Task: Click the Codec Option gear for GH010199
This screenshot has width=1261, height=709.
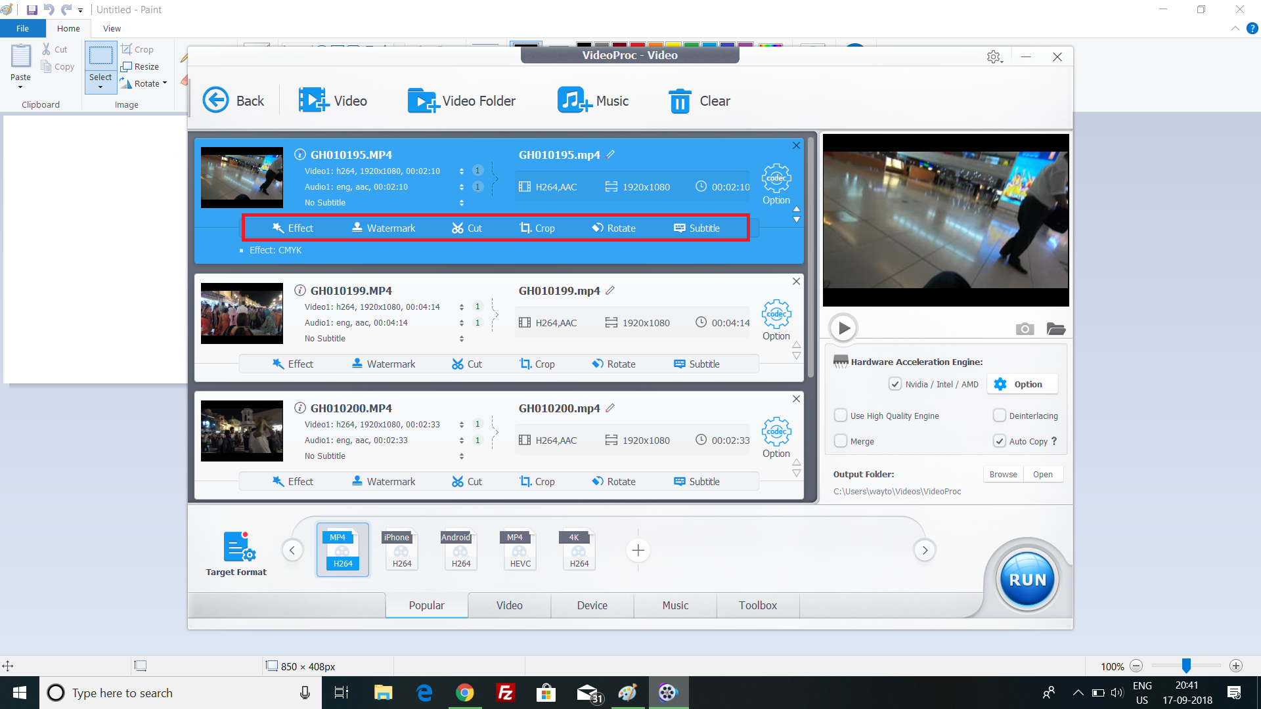Action: [x=775, y=313]
